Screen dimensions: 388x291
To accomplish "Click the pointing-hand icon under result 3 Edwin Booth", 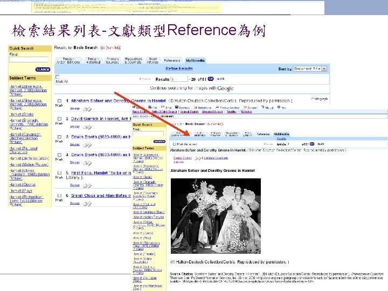I will coord(87,145).
